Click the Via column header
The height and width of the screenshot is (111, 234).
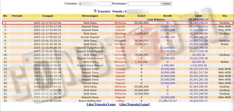[224, 16]
